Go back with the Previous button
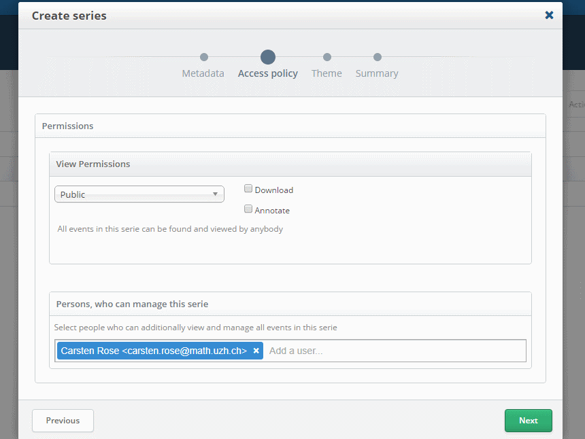 coord(63,421)
